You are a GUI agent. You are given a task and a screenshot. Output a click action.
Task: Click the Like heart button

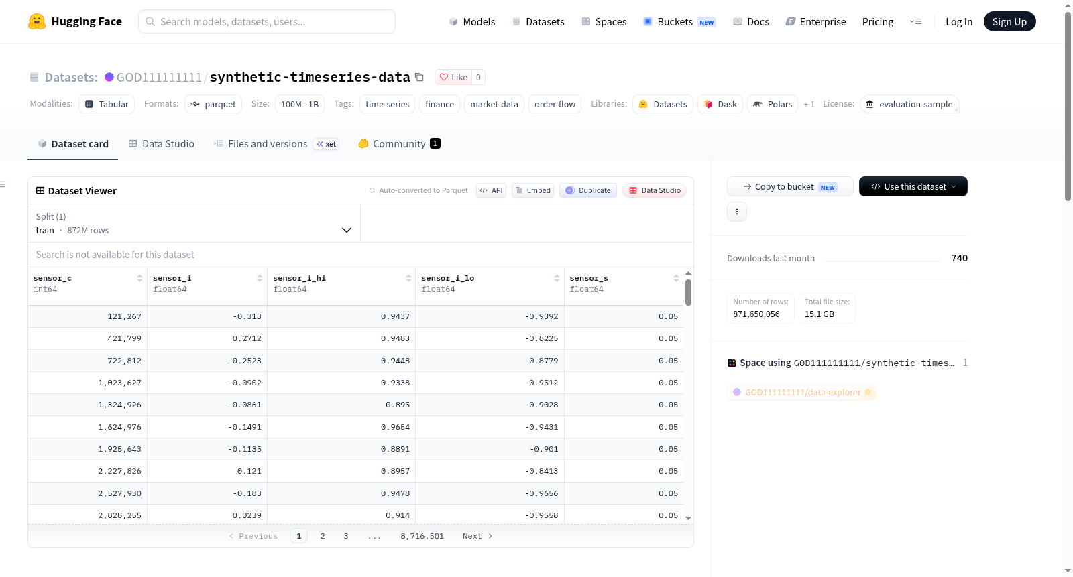coord(453,77)
